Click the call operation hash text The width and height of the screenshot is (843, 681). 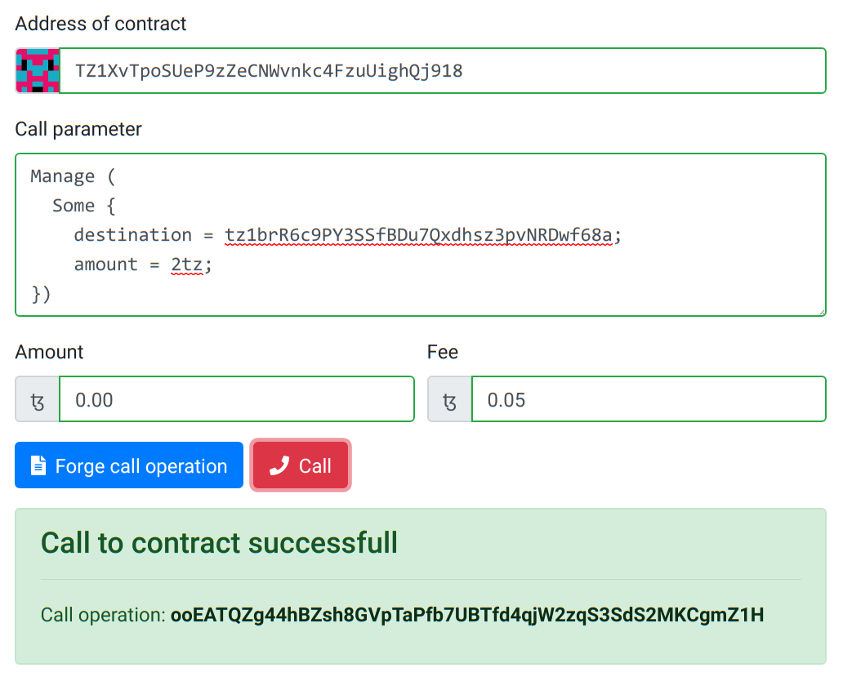(466, 615)
